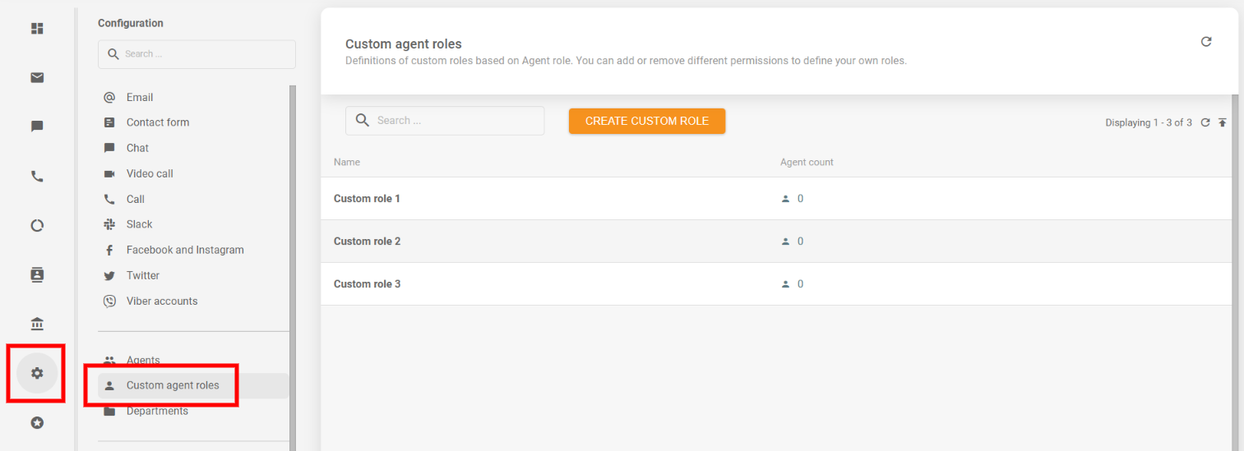The width and height of the screenshot is (1244, 451).
Task: Open the Custom role 2 row
Action: click(368, 242)
